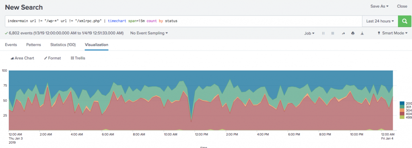Open the Smart Mode dropdown
412x148 pixels.
coord(393,33)
